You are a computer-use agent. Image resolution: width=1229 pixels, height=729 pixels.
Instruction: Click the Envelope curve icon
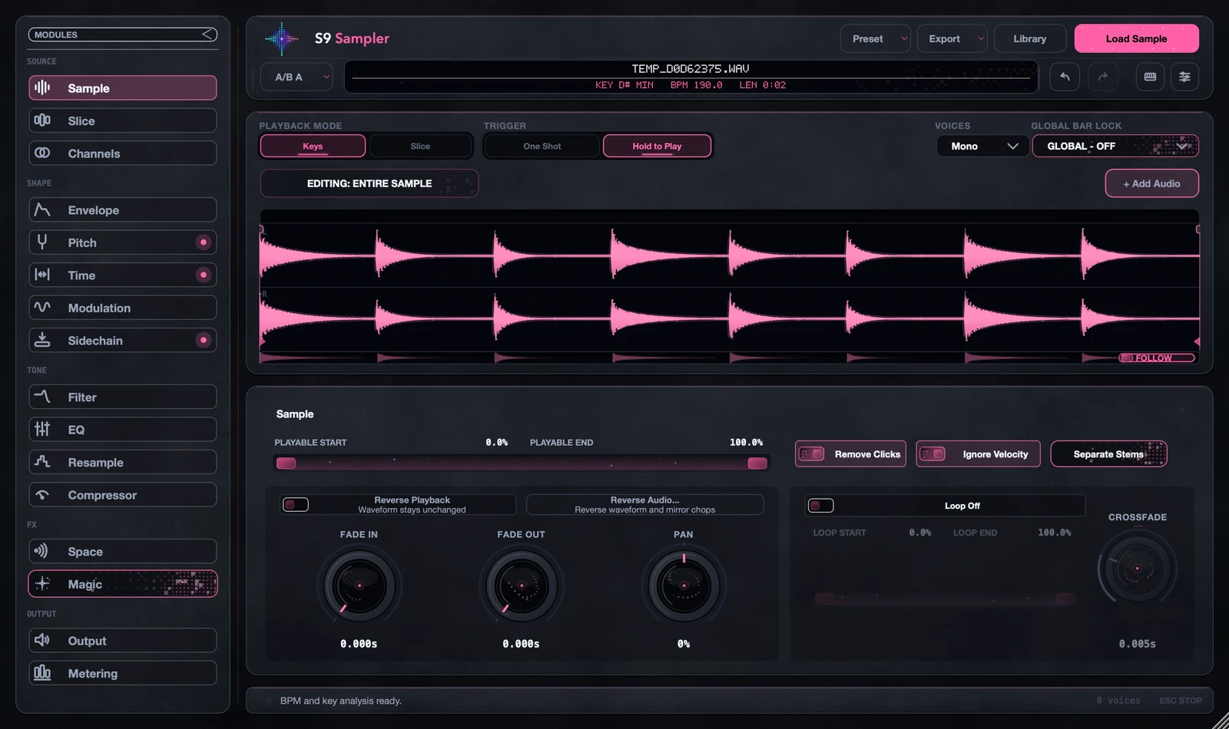click(42, 209)
